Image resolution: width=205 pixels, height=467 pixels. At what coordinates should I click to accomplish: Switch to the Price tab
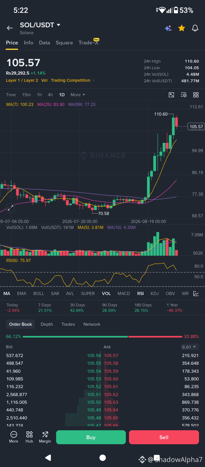(12, 43)
